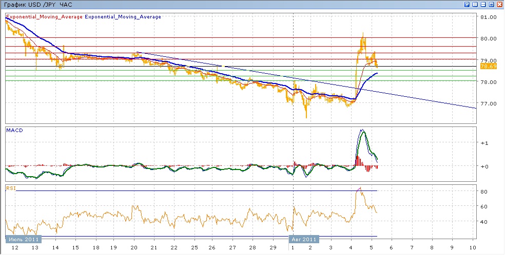The height and width of the screenshot is (255, 505).
Task: Click the red Exponential_Moving_Average legend label
Action: [x=44, y=17]
